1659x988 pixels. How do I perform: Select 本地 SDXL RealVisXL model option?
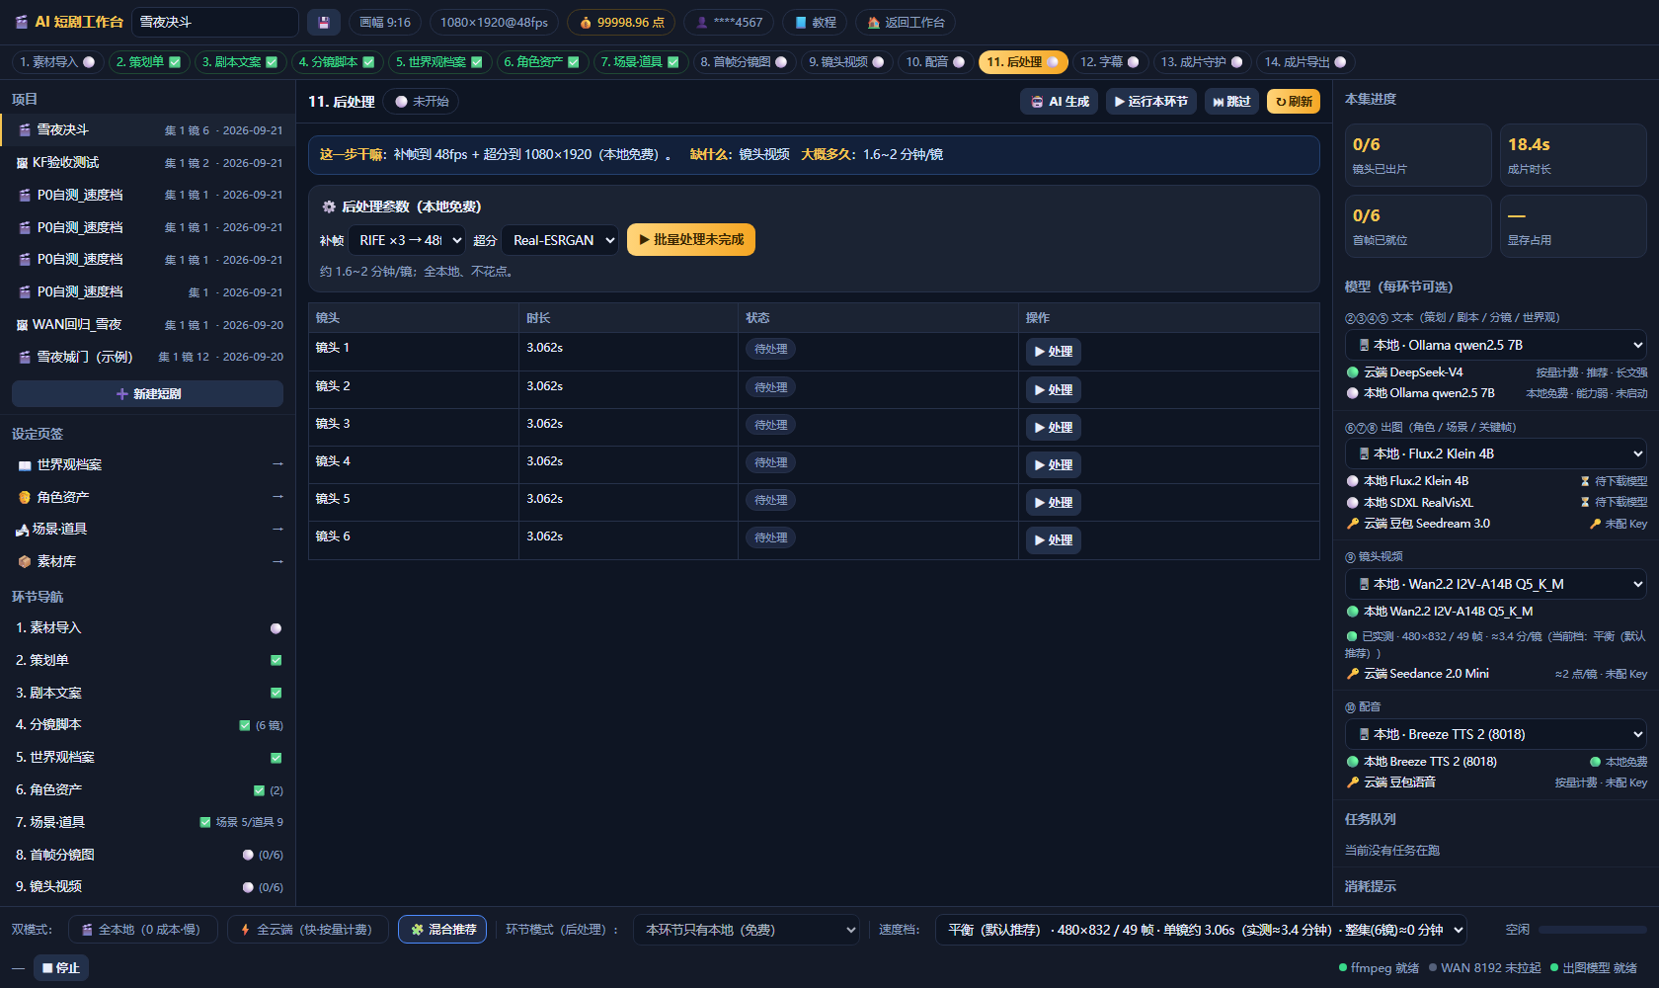click(x=1353, y=503)
